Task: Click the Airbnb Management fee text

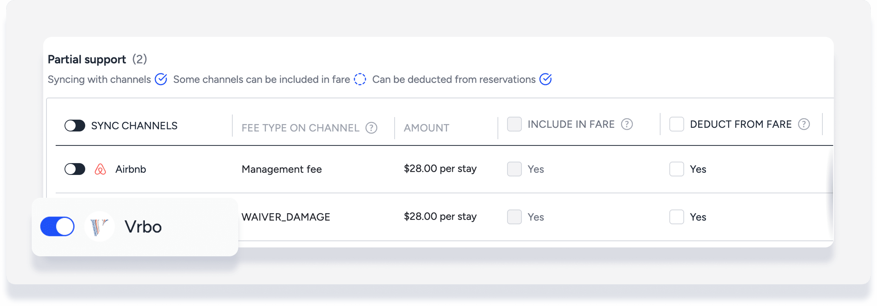Action: [x=281, y=169]
